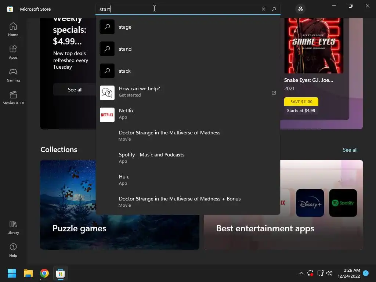Image resolution: width=376 pixels, height=282 pixels.
Task: Click the SAVE $11.00 badge
Action: (301, 102)
